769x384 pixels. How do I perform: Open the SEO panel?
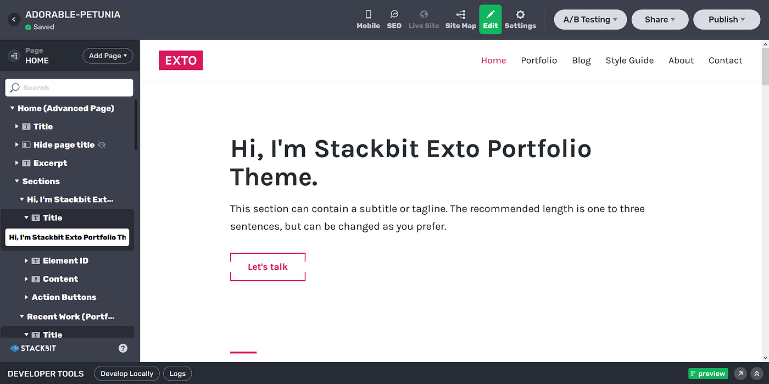coord(394,19)
